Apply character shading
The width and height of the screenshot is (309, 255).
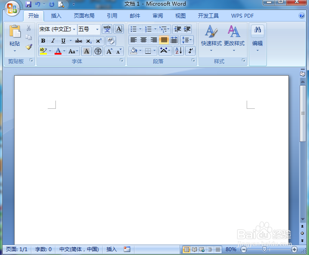[86, 52]
